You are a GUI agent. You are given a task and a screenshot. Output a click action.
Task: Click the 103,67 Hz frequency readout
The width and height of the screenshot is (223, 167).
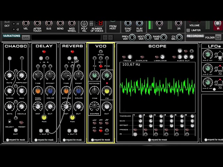(x=131, y=64)
